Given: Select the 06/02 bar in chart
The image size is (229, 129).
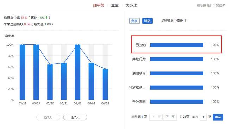Looking at the screenshot, I should [x=92, y=81].
